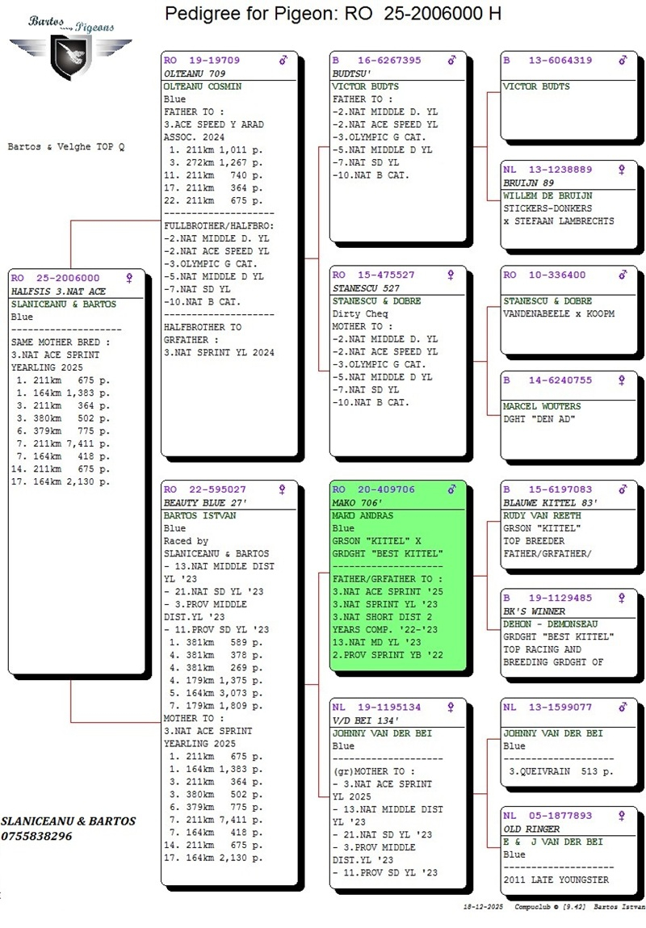The height and width of the screenshot is (928, 646).
Task: Click male symbol on BLAUWE KITTEL 83' box
Action: point(621,489)
